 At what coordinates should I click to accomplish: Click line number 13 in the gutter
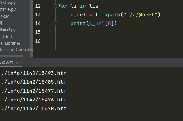click(38, 15)
